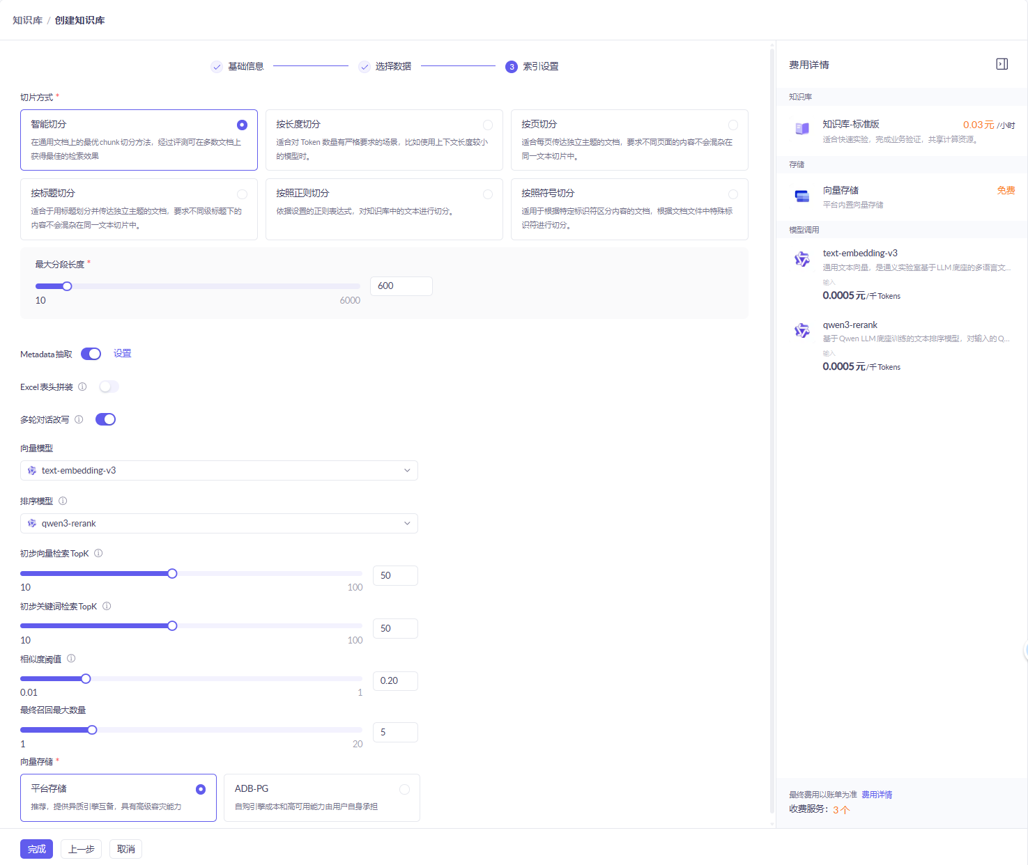Turn off 多轮对话改写 toggle
The width and height of the screenshot is (1028, 865).
[x=105, y=419]
